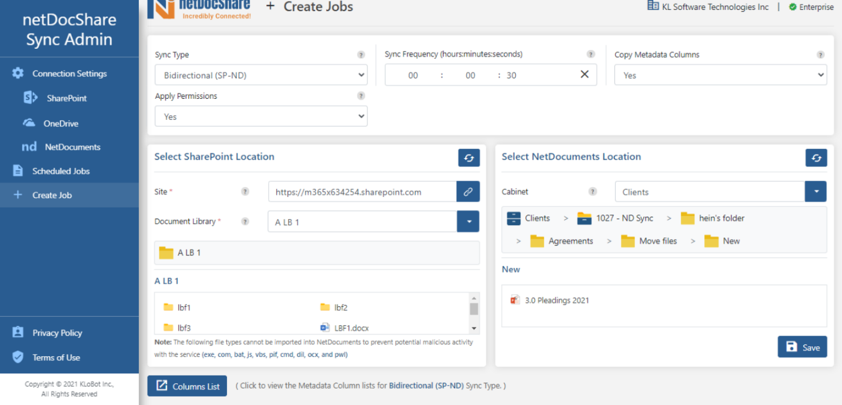Screen dimensions: 842x405
Task: Click the SharePoint logo icon in sidebar
Action: pyautogui.click(x=31, y=98)
